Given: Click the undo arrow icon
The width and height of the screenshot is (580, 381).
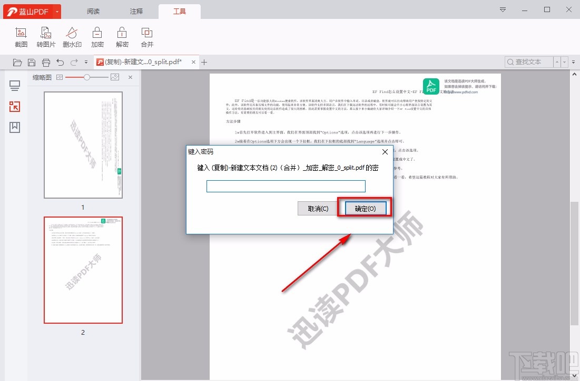Looking at the screenshot, I should coord(61,62).
